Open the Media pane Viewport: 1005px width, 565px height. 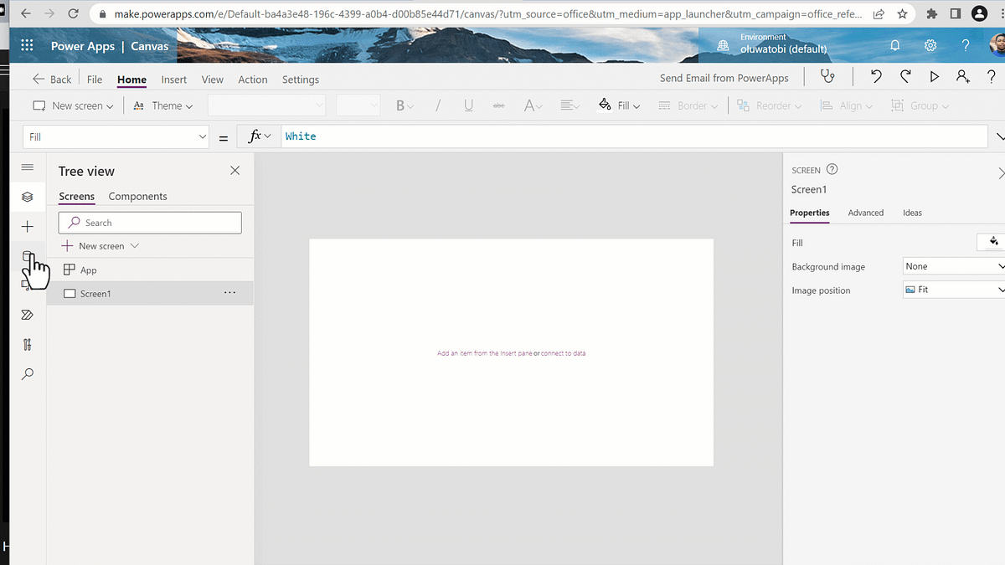coord(27,285)
